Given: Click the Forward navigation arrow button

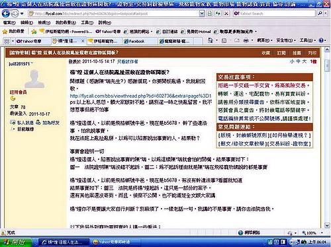Looking at the screenshot, I should point(15,14).
